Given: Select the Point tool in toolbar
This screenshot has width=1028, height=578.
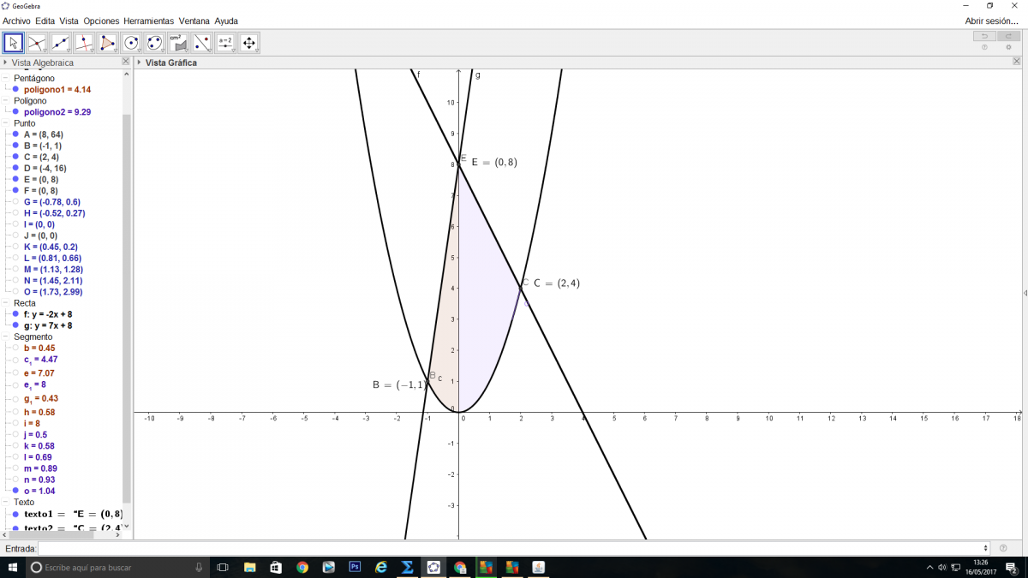Looking at the screenshot, I should pos(37,43).
